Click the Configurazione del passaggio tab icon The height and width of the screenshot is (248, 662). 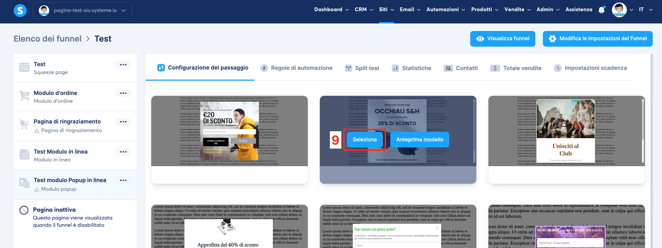click(161, 68)
